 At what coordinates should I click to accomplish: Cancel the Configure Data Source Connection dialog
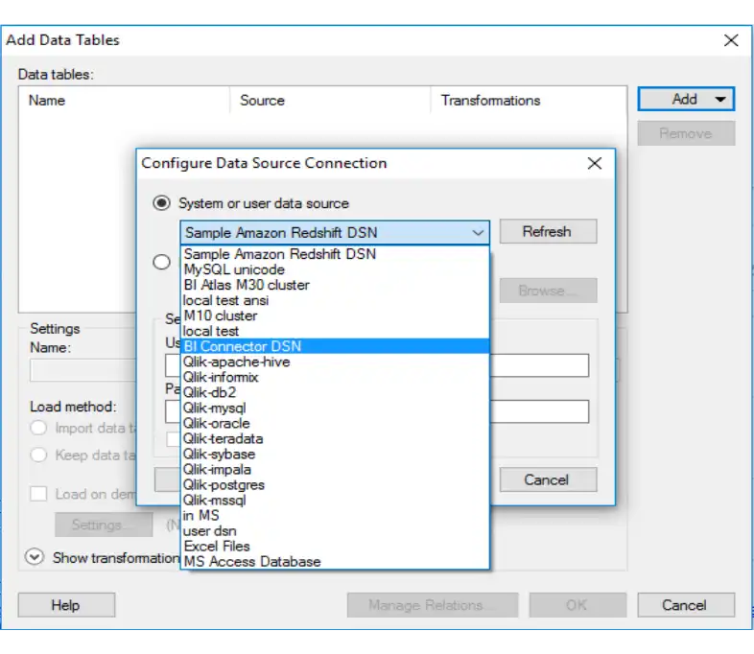[x=547, y=479]
